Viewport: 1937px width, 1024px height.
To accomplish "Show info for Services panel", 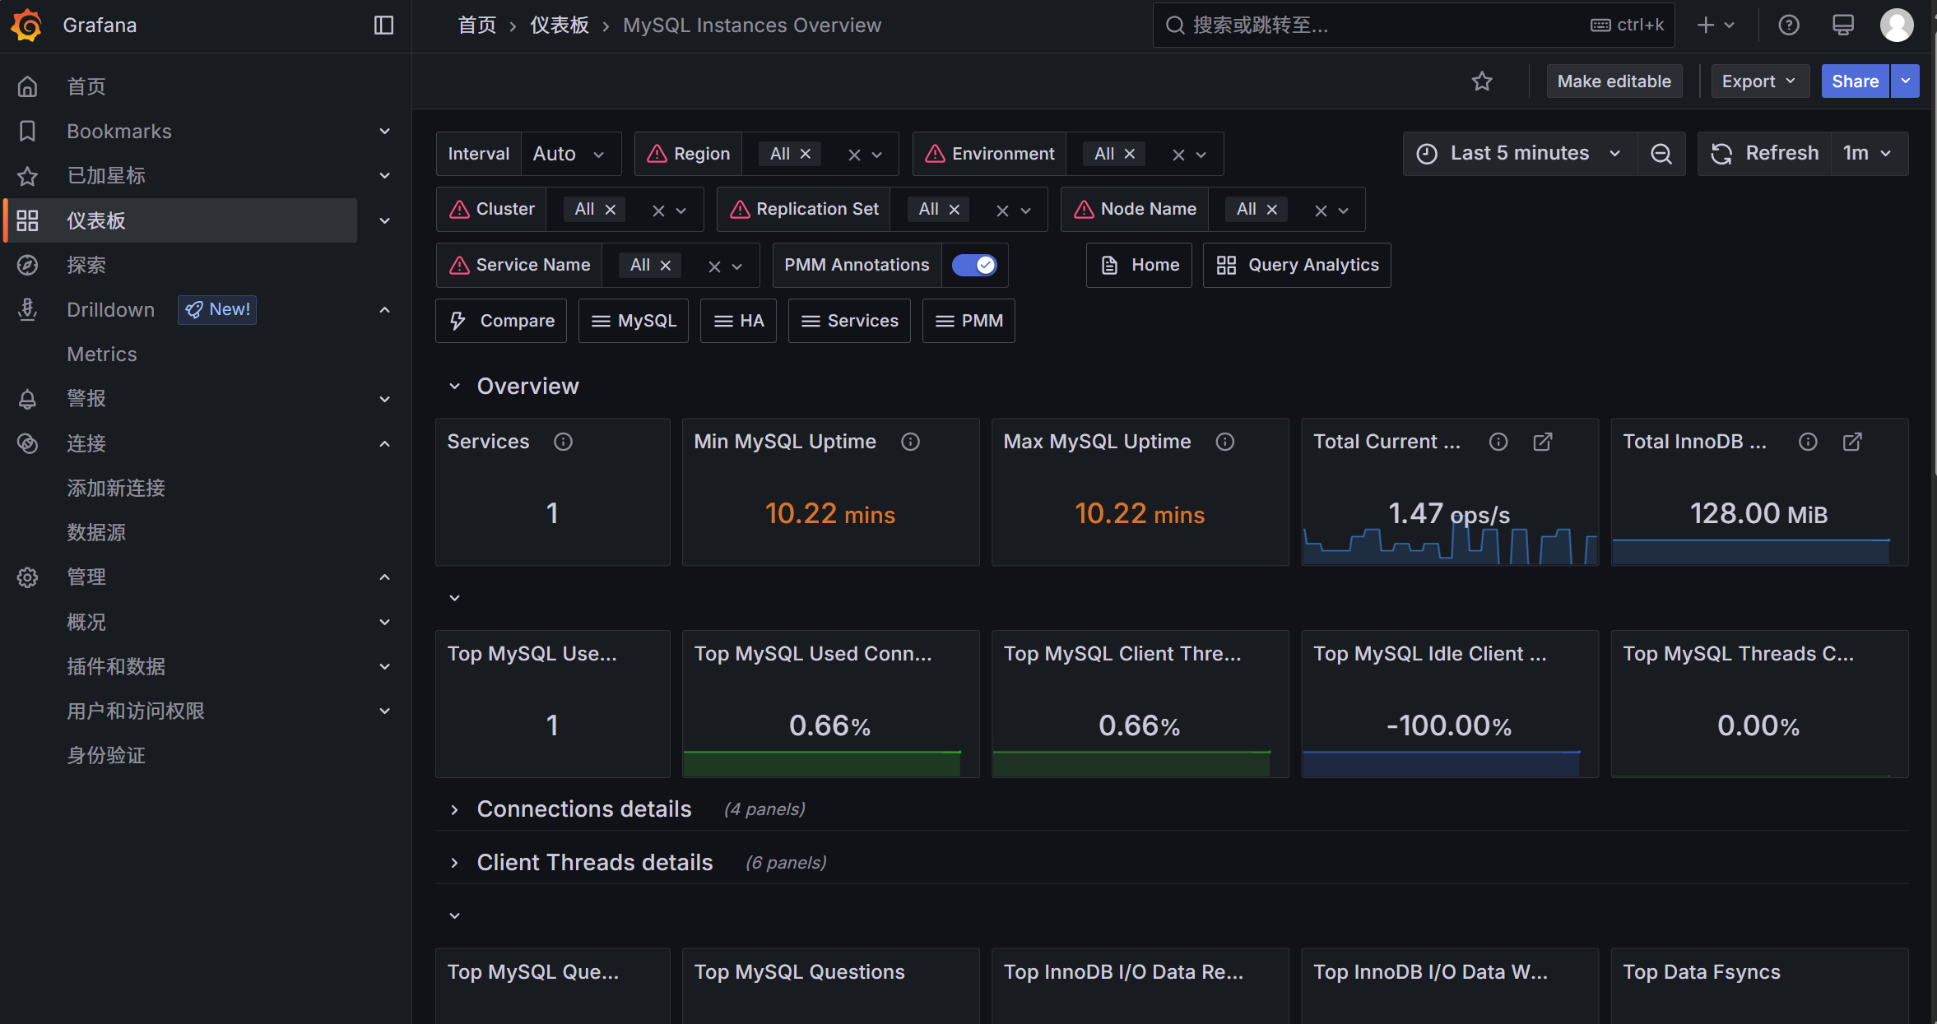I will (x=563, y=442).
